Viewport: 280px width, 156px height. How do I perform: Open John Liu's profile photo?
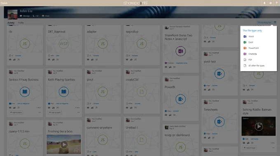click(12, 14)
